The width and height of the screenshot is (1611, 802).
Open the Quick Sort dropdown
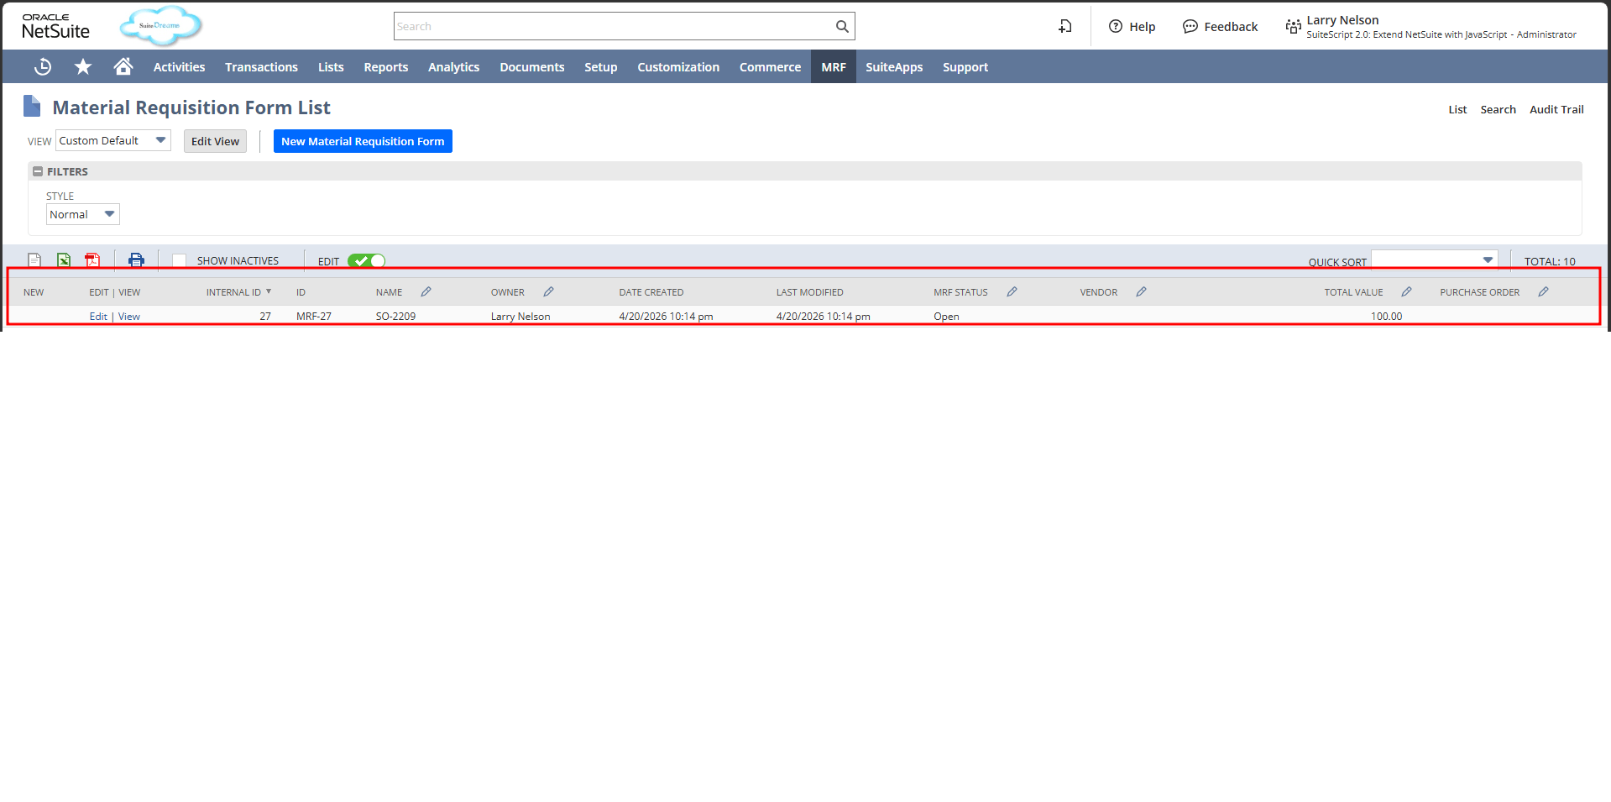point(1434,260)
